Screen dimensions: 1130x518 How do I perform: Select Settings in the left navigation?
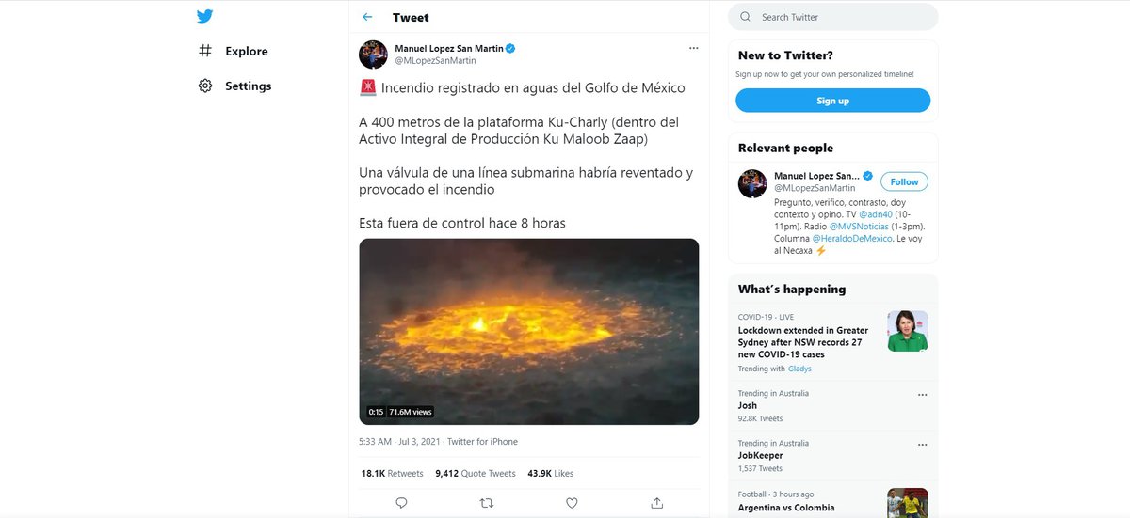click(x=248, y=86)
